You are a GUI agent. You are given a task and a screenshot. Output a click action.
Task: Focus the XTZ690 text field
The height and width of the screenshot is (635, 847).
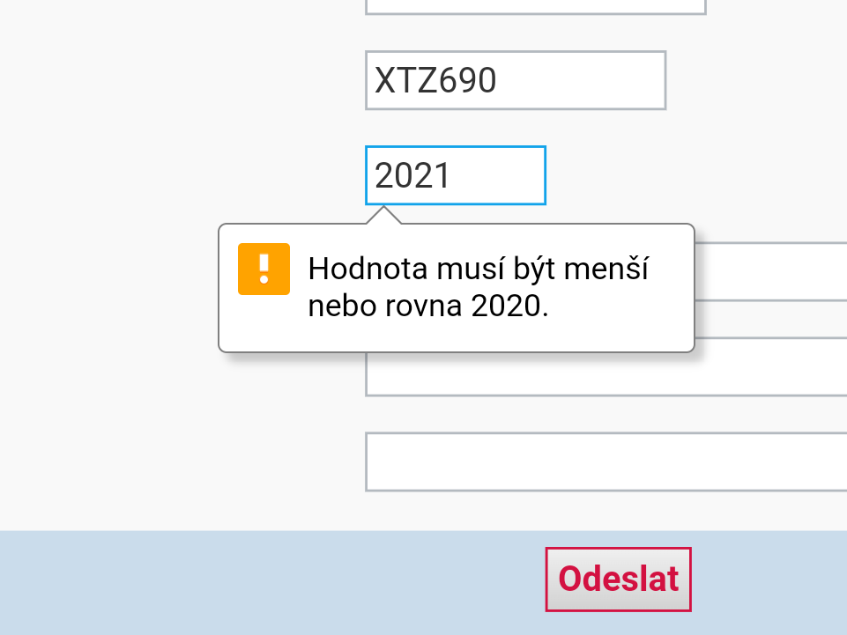click(x=515, y=80)
